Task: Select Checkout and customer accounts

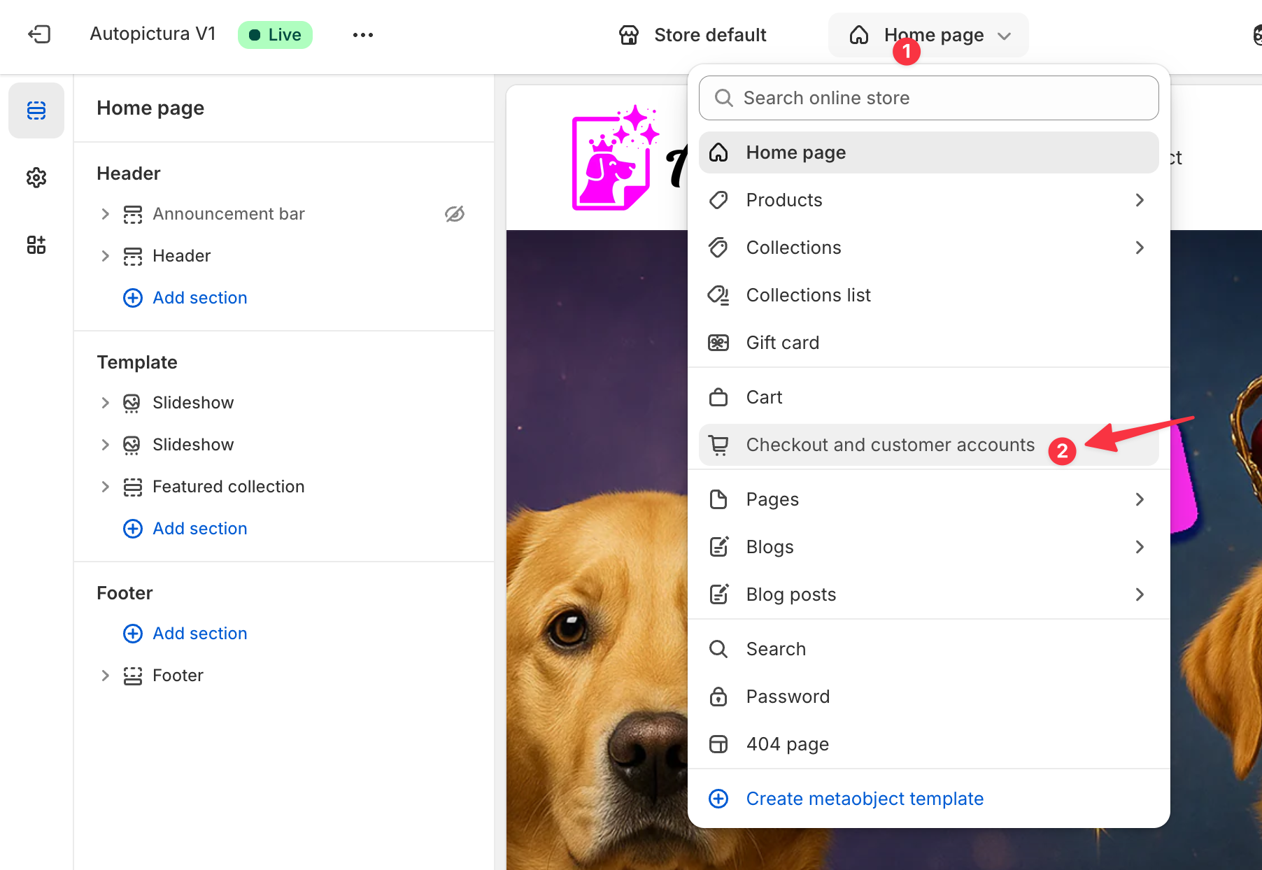Action: click(x=890, y=445)
